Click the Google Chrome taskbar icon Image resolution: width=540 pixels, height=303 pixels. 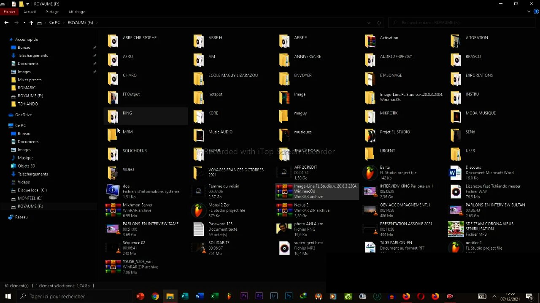pos(155,296)
